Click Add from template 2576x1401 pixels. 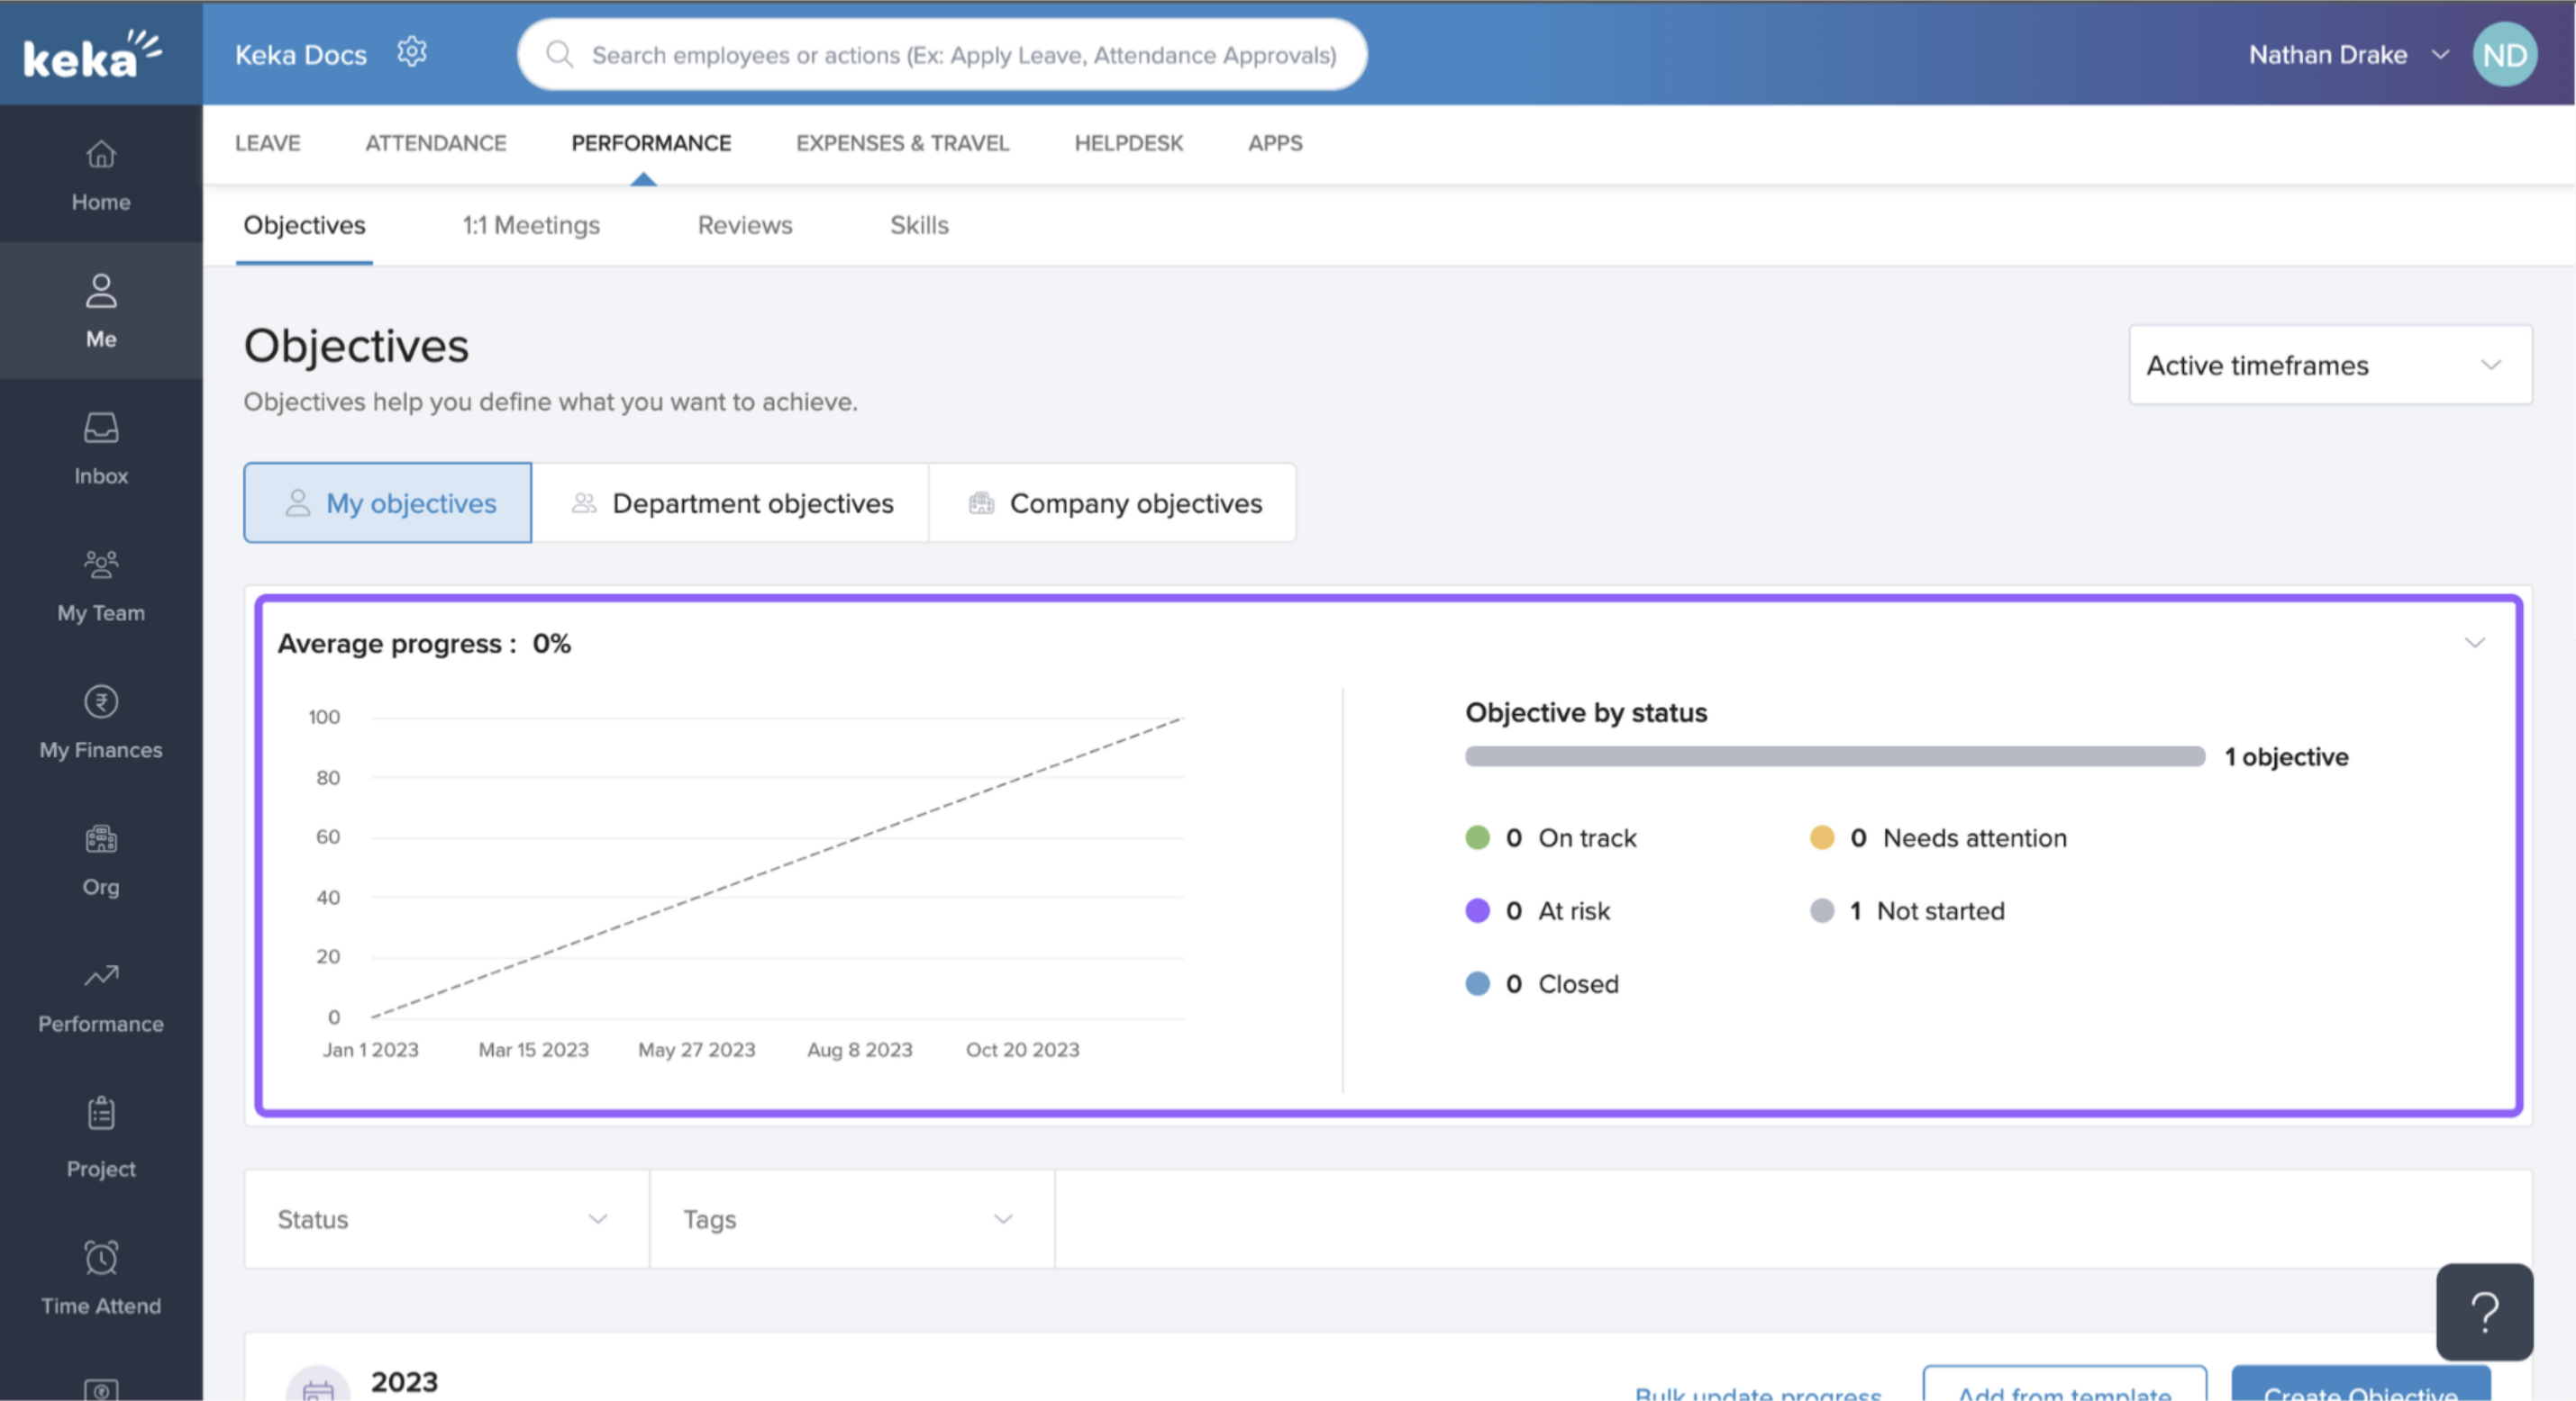(x=2064, y=1392)
